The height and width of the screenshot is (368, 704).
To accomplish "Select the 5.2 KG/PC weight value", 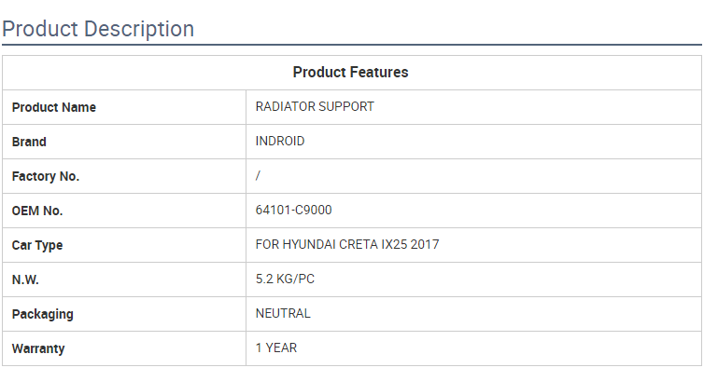I will click(285, 279).
